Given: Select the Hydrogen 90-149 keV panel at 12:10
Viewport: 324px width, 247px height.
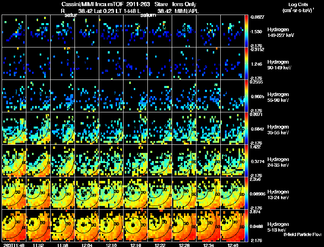Looking at the screenshot, I should tap(111, 63).
